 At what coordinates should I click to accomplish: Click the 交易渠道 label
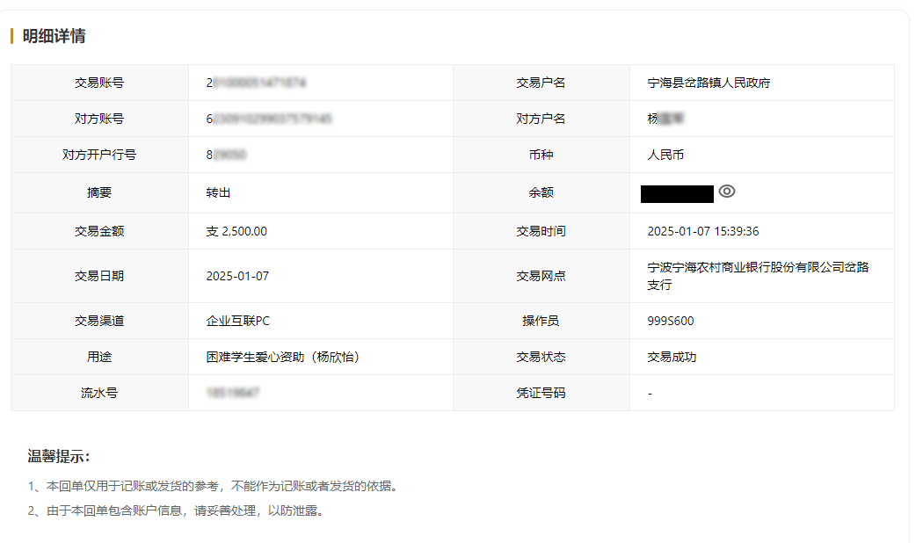pyautogui.click(x=98, y=321)
